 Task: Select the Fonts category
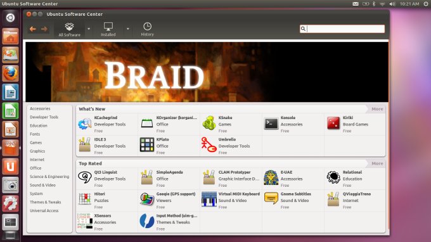pyautogui.click(x=35, y=134)
